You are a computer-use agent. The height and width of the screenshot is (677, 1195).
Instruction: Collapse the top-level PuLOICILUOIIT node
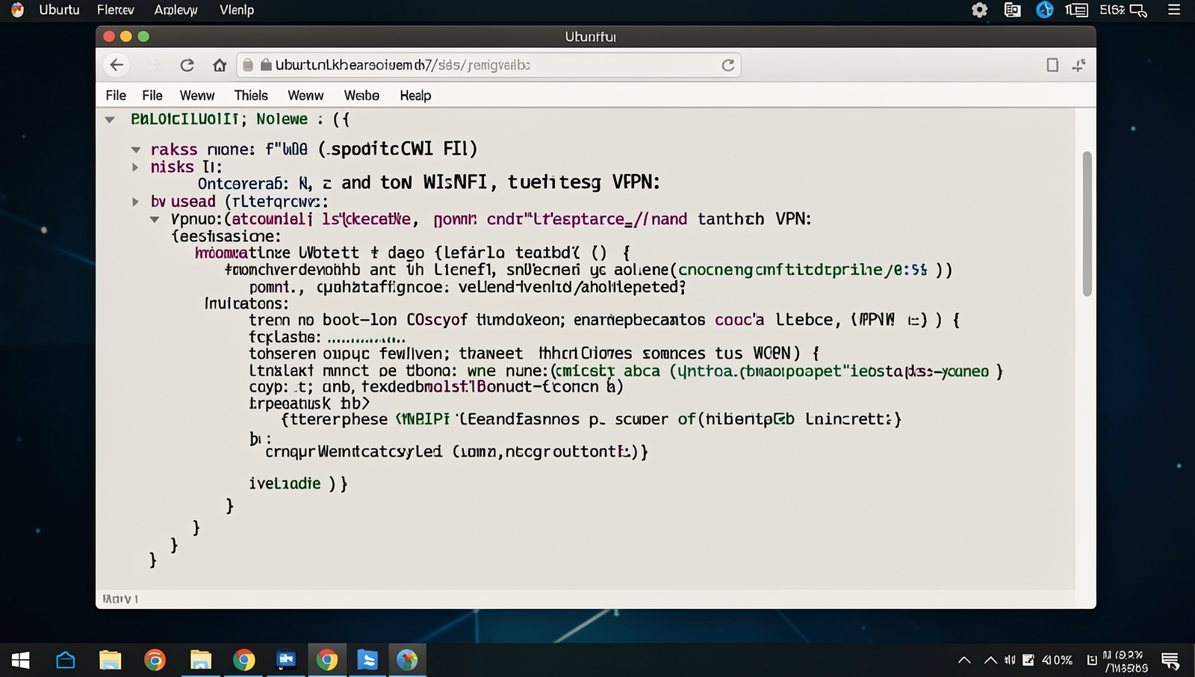point(110,120)
